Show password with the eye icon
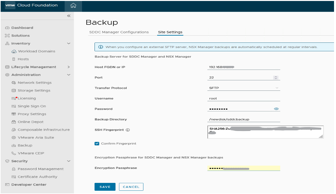This screenshot has height=194, width=336. (x=276, y=109)
